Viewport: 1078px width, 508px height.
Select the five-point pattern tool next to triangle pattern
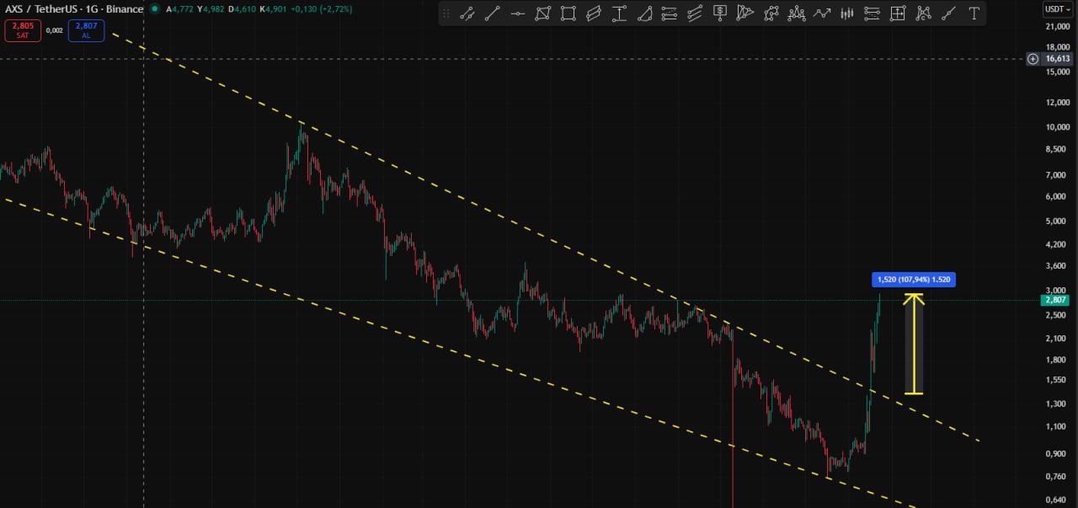click(771, 13)
